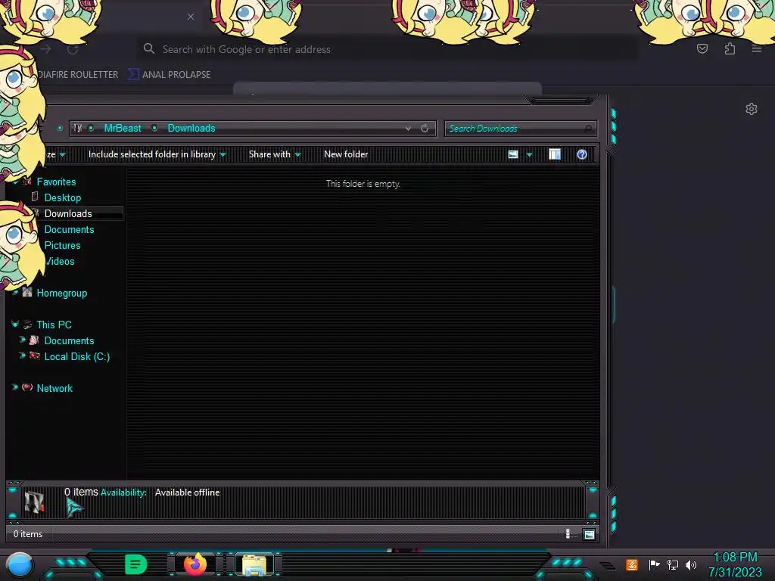Open Explorer Help question mark icon
The width and height of the screenshot is (775, 581).
(x=582, y=154)
